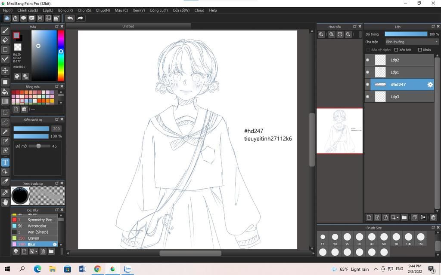Select the Lớp3 layer row
Viewport: 441px width, 275px height.
[x=399, y=97]
